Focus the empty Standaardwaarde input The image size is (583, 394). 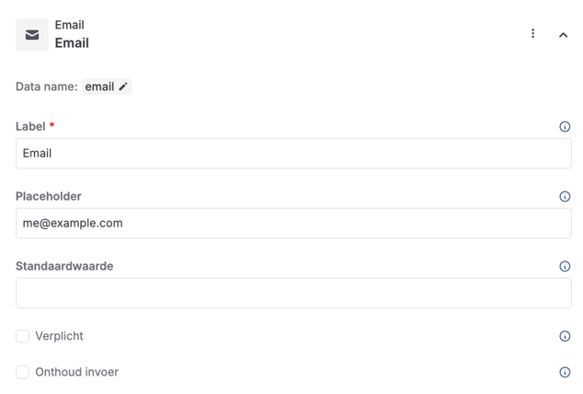coord(293,293)
